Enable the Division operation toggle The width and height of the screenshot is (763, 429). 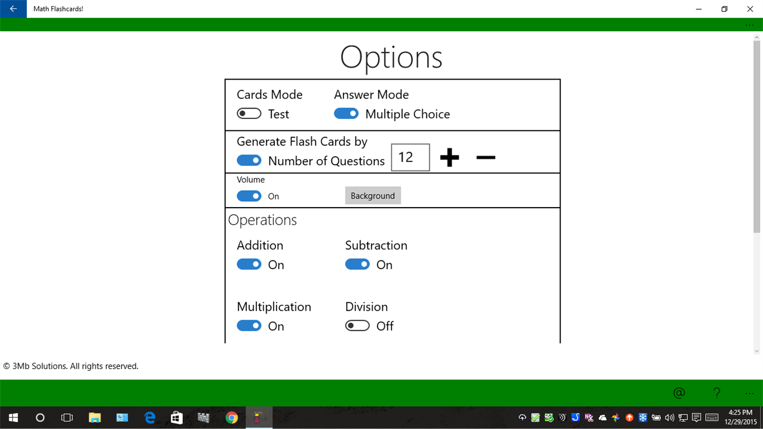pyautogui.click(x=357, y=325)
